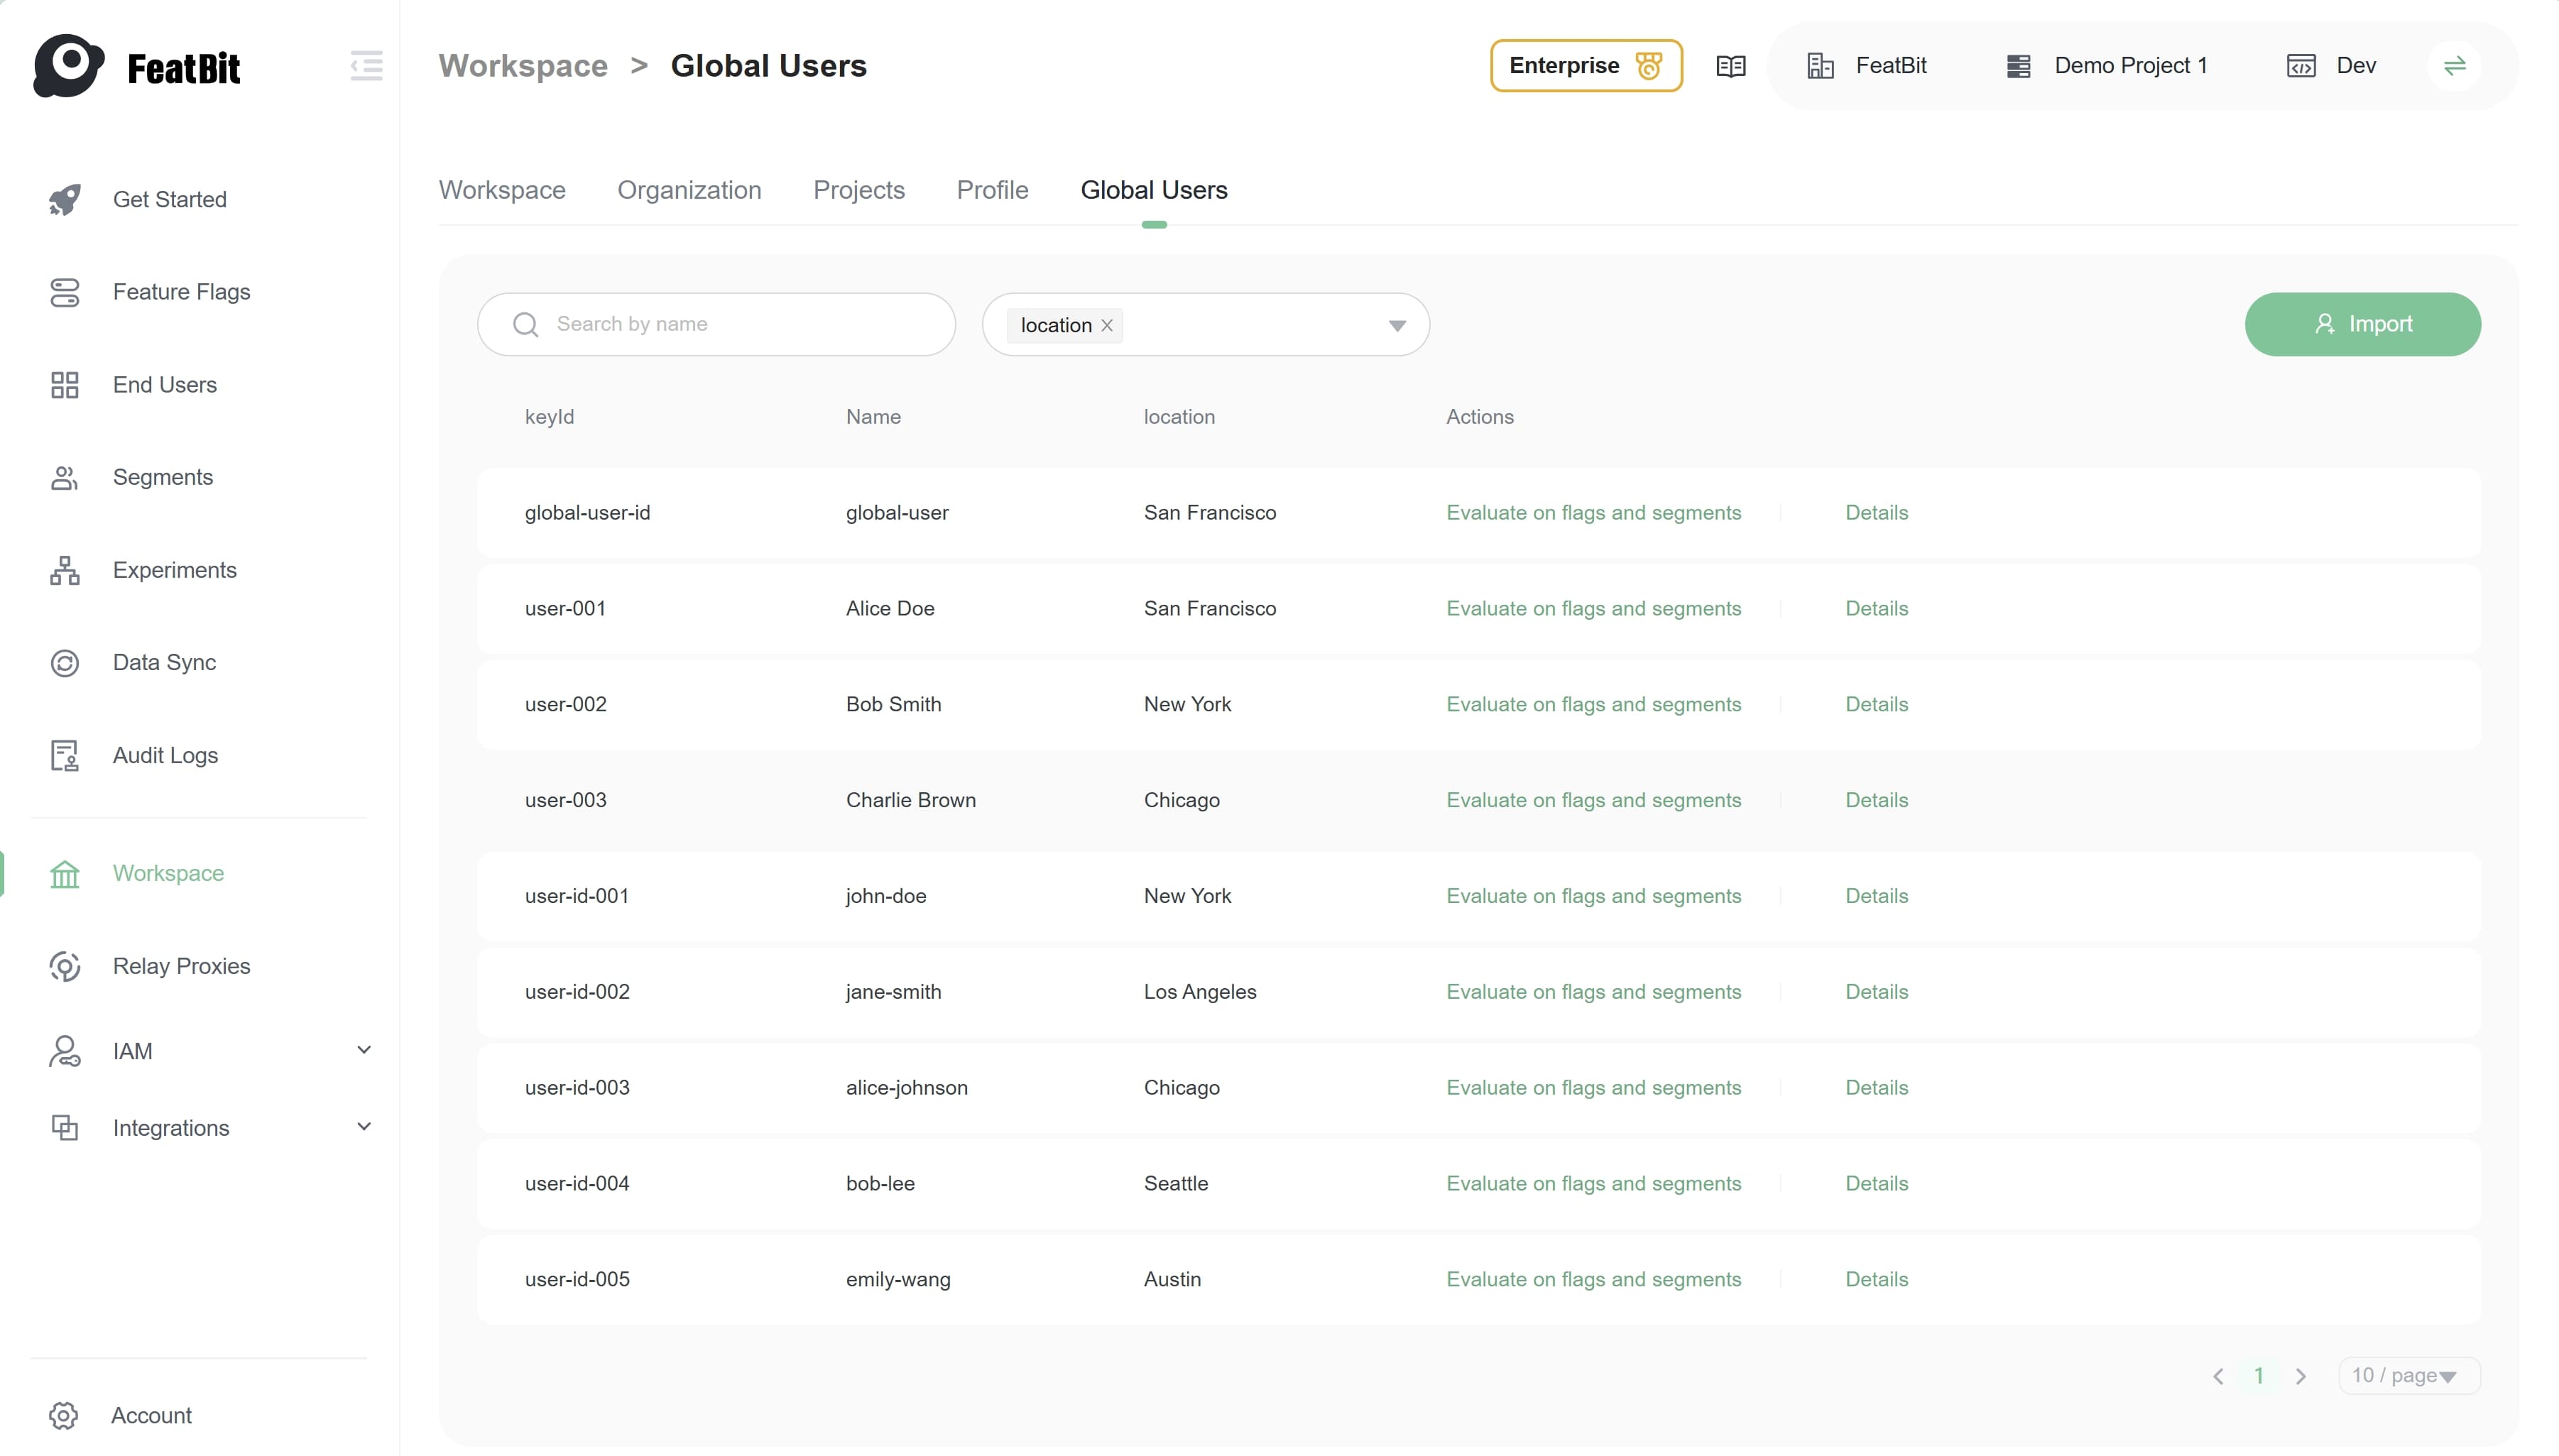Image resolution: width=2559 pixels, height=1456 pixels.
Task: Collapse the sidebar using the collapse icon
Action: click(x=365, y=65)
